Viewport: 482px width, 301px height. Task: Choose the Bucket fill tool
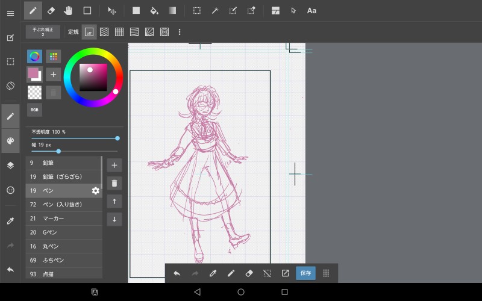[x=154, y=10]
